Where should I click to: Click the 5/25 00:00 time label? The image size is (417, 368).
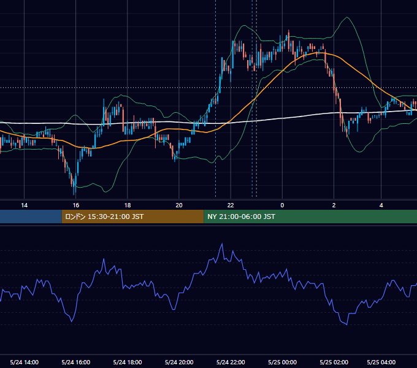pos(282,362)
